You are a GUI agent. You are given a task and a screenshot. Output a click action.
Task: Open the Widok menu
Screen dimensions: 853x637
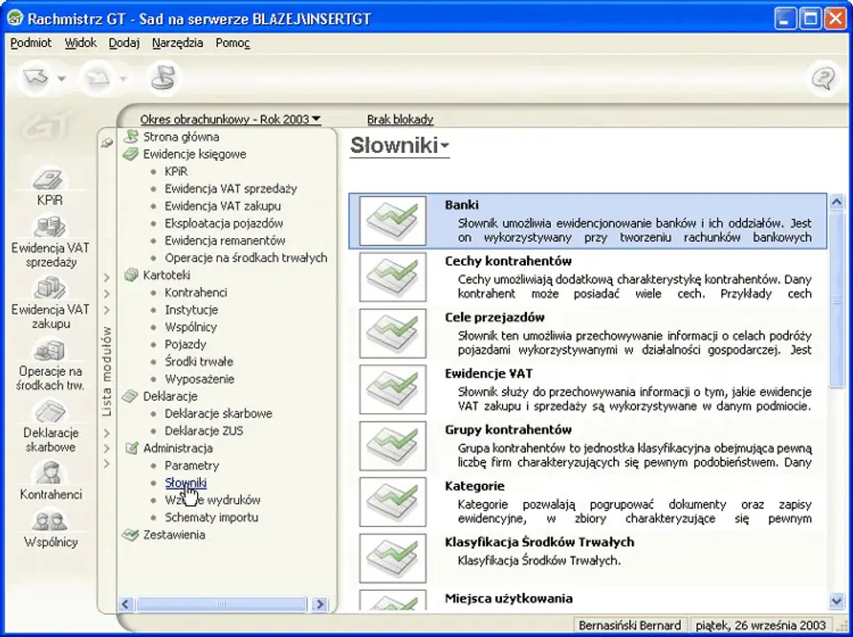point(81,43)
